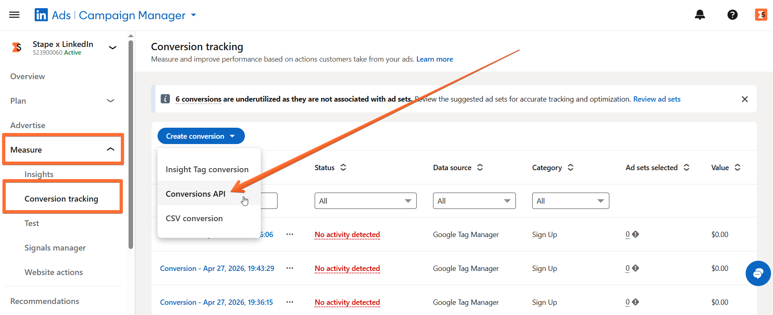The image size is (773, 315).
Task: Open more options for the first conversion row
Action: pyautogui.click(x=290, y=234)
